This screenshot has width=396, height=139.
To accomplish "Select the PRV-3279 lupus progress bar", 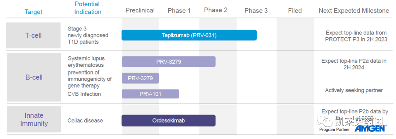I will click(x=168, y=62).
